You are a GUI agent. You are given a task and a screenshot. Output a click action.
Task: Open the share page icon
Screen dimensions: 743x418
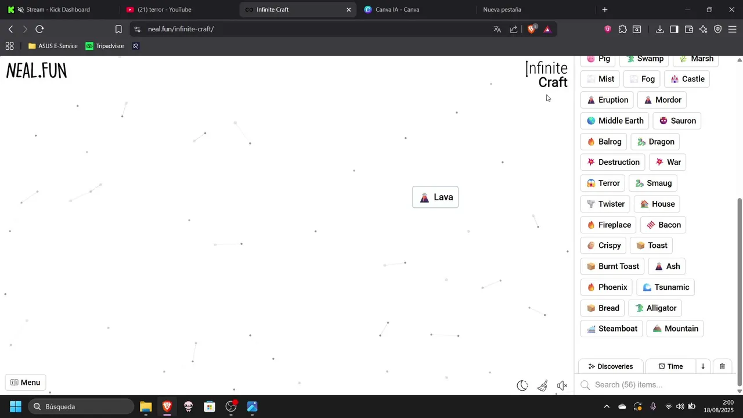pos(514,29)
